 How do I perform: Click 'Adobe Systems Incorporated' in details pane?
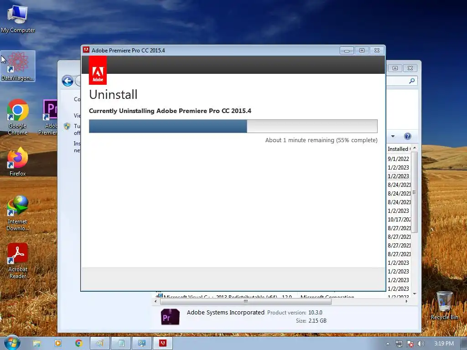pyautogui.click(x=225, y=312)
